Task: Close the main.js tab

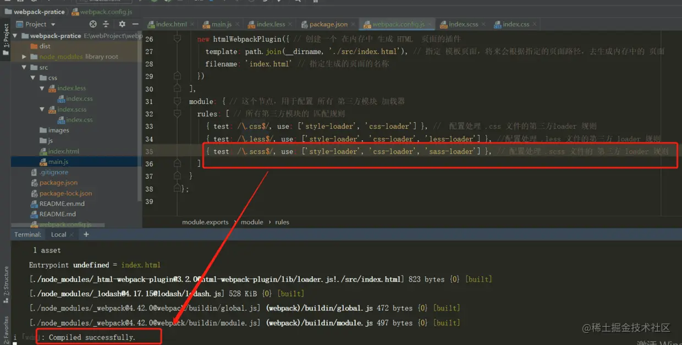Action: [237, 25]
